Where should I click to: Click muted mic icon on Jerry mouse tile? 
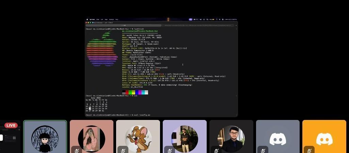(x=123, y=150)
